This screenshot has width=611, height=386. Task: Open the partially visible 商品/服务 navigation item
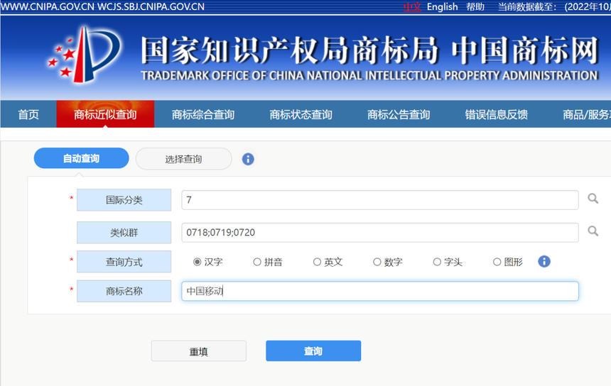586,114
